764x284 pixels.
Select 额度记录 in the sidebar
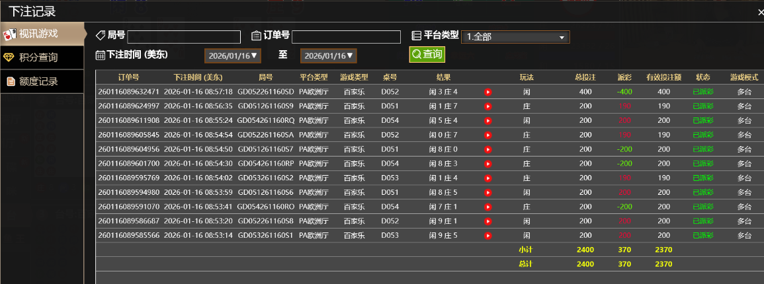pos(42,81)
